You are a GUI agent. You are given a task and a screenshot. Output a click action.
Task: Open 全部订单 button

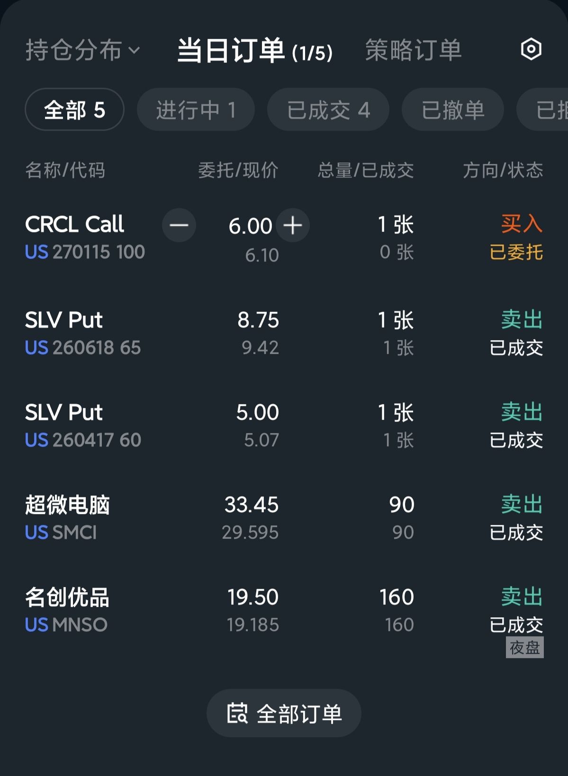pos(284,713)
